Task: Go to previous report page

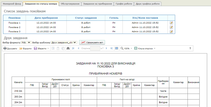Action: 78,49
